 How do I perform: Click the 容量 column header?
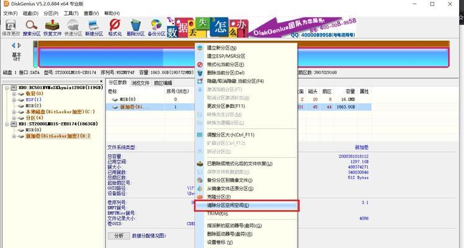coord(350,91)
